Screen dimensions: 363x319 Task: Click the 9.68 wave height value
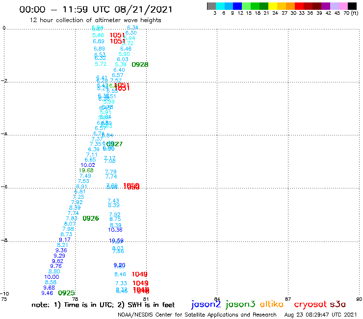point(49,288)
